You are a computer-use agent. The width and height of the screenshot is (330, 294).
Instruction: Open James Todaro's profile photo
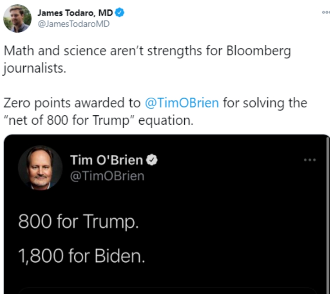coord(17,18)
